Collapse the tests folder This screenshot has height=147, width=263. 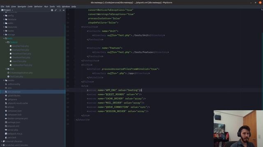coord(4,38)
